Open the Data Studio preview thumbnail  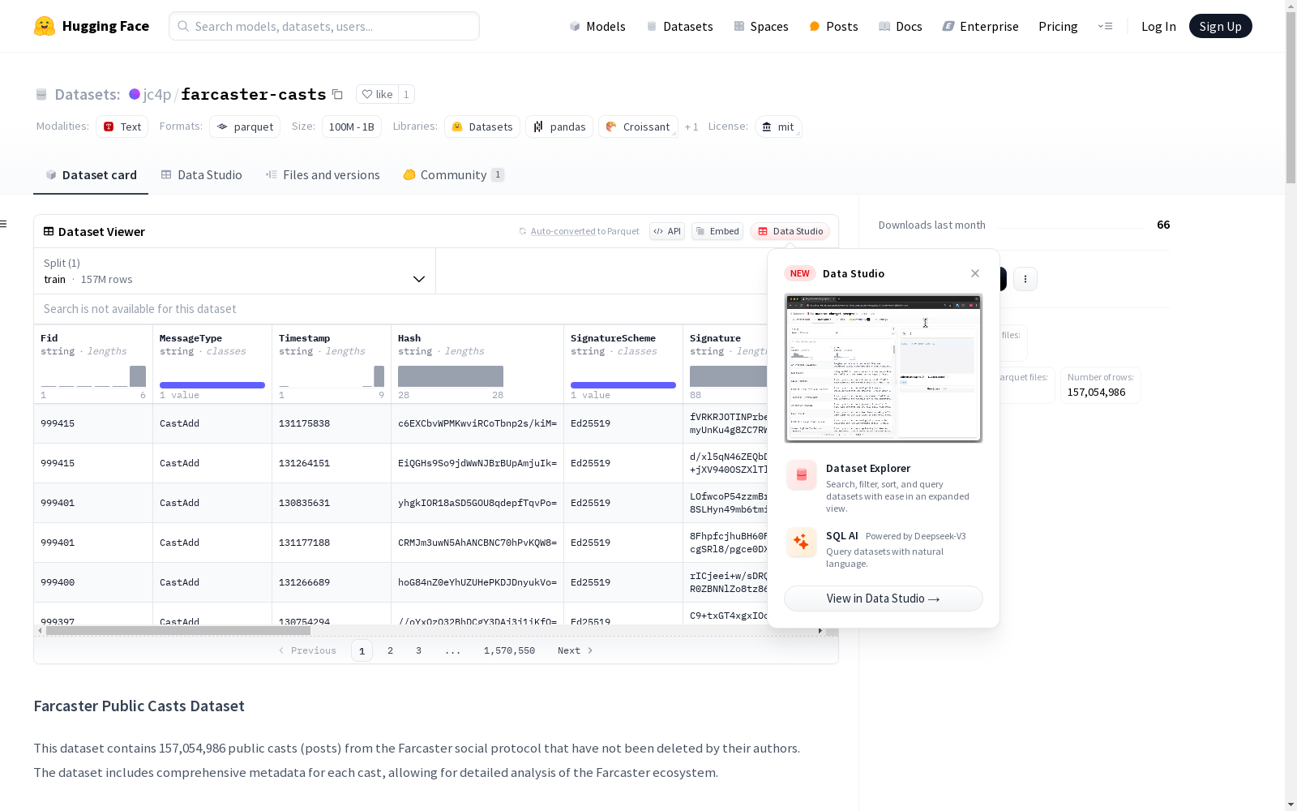click(x=884, y=368)
